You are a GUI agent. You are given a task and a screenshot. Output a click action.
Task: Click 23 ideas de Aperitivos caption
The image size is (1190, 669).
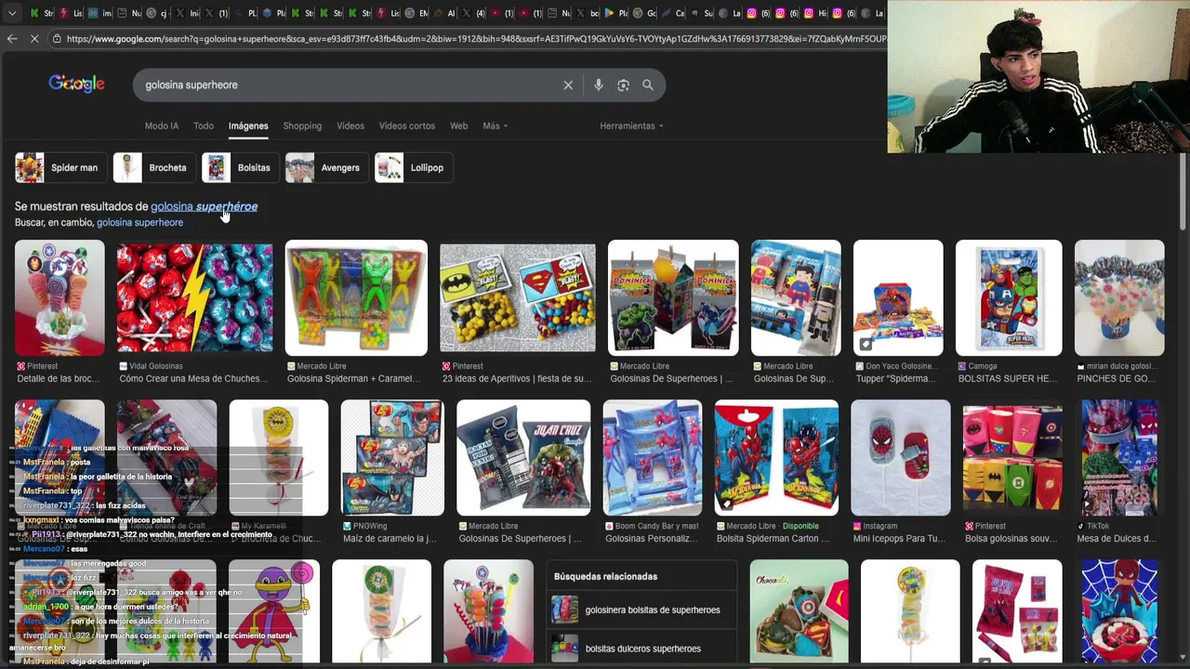pos(517,379)
